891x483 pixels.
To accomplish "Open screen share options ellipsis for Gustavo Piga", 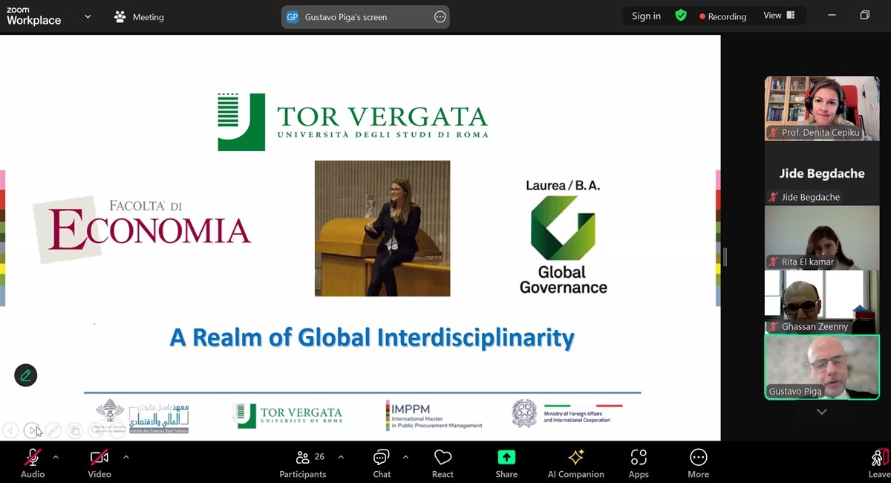I will (x=440, y=16).
